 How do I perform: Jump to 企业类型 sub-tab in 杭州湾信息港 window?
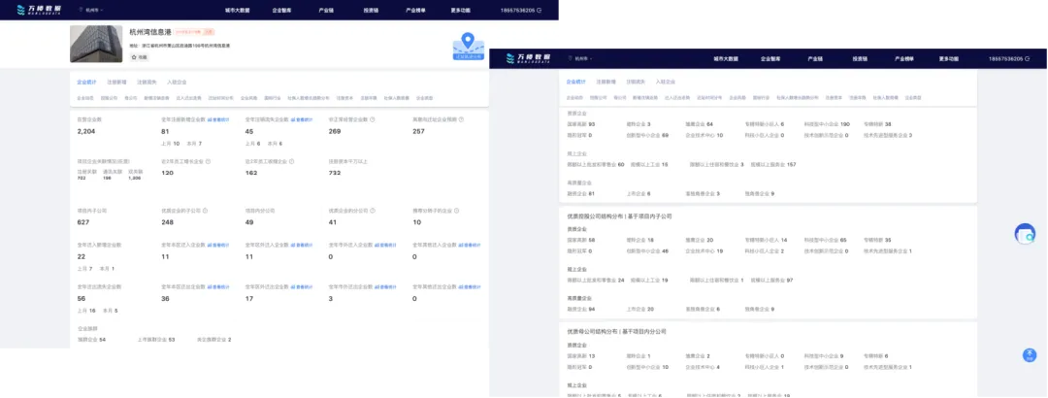(x=424, y=98)
